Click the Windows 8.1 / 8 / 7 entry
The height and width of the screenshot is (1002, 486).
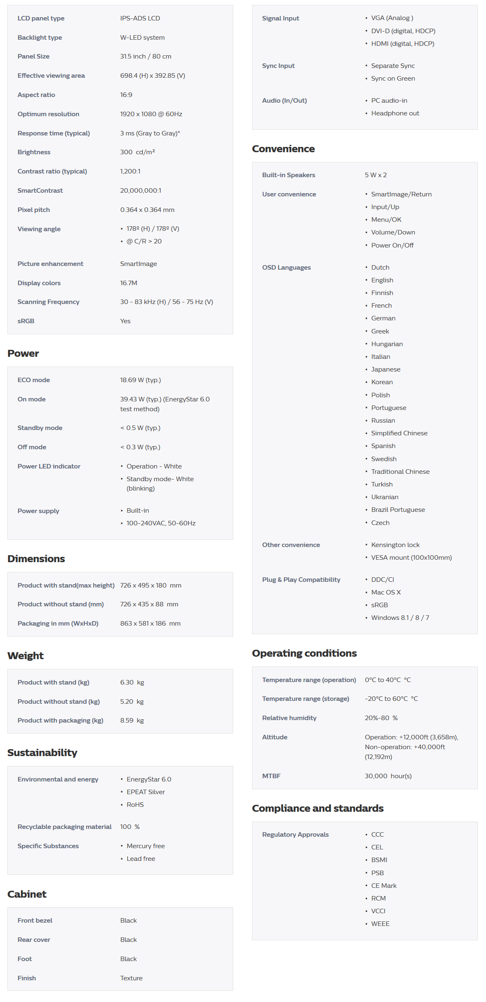click(x=400, y=618)
